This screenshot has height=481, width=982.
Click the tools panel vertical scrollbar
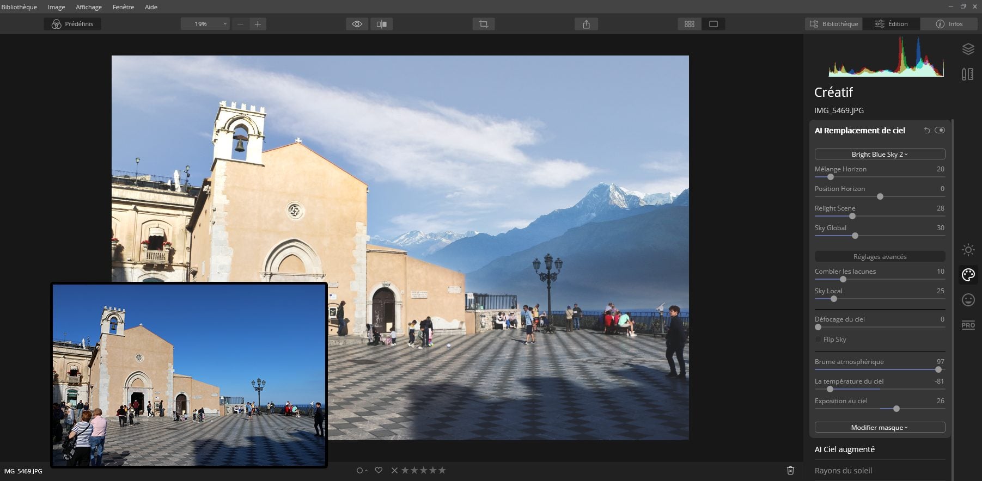(953, 299)
